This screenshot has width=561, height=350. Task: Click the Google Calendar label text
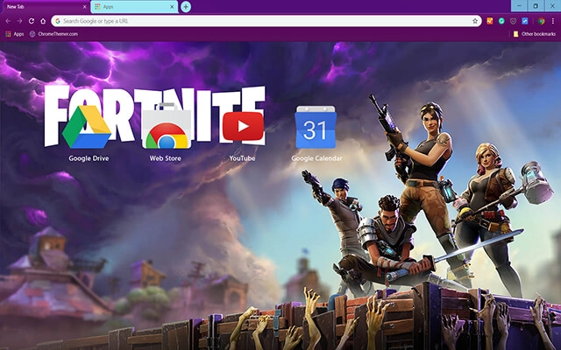click(316, 158)
